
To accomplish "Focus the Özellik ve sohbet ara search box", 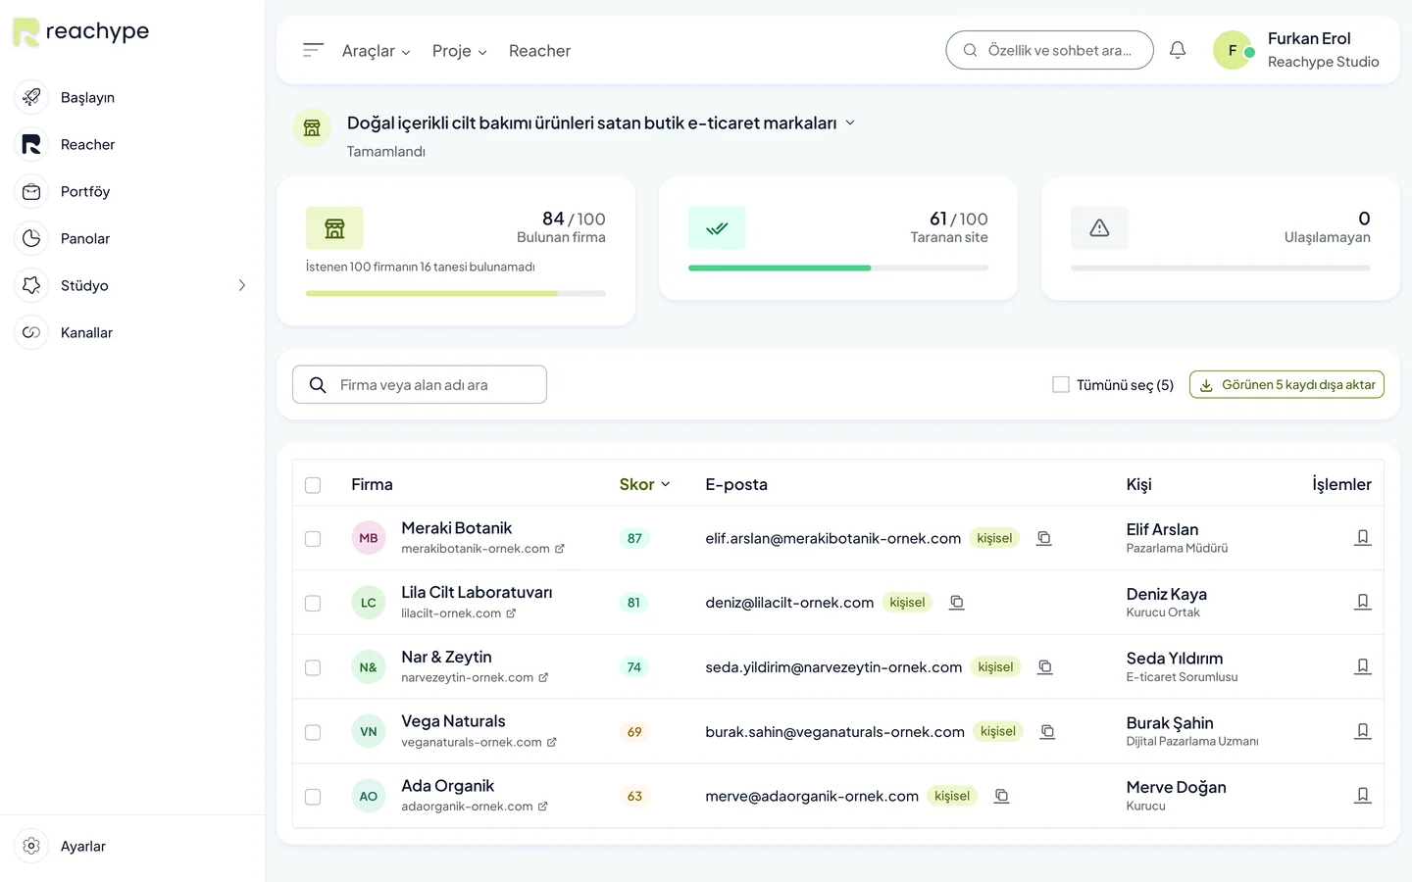I will pos(1049,50).
